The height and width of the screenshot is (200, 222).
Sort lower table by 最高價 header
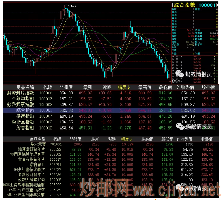click(x=148, y=139)
